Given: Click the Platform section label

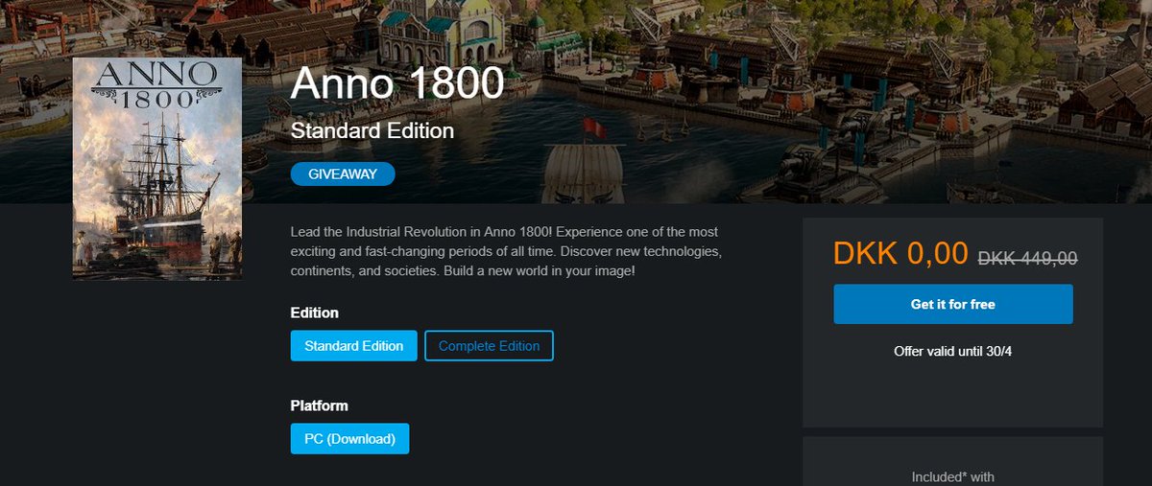Looking at the screenshot, I should (320, 405).
